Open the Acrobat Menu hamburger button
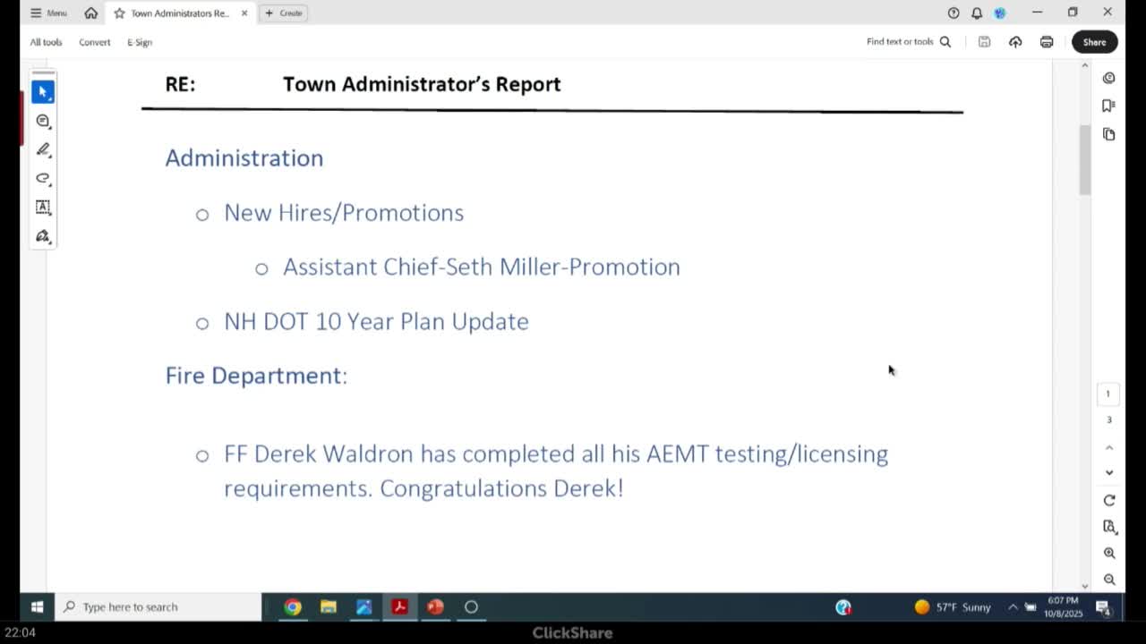 pyautogui.click(x=48, y=13)
